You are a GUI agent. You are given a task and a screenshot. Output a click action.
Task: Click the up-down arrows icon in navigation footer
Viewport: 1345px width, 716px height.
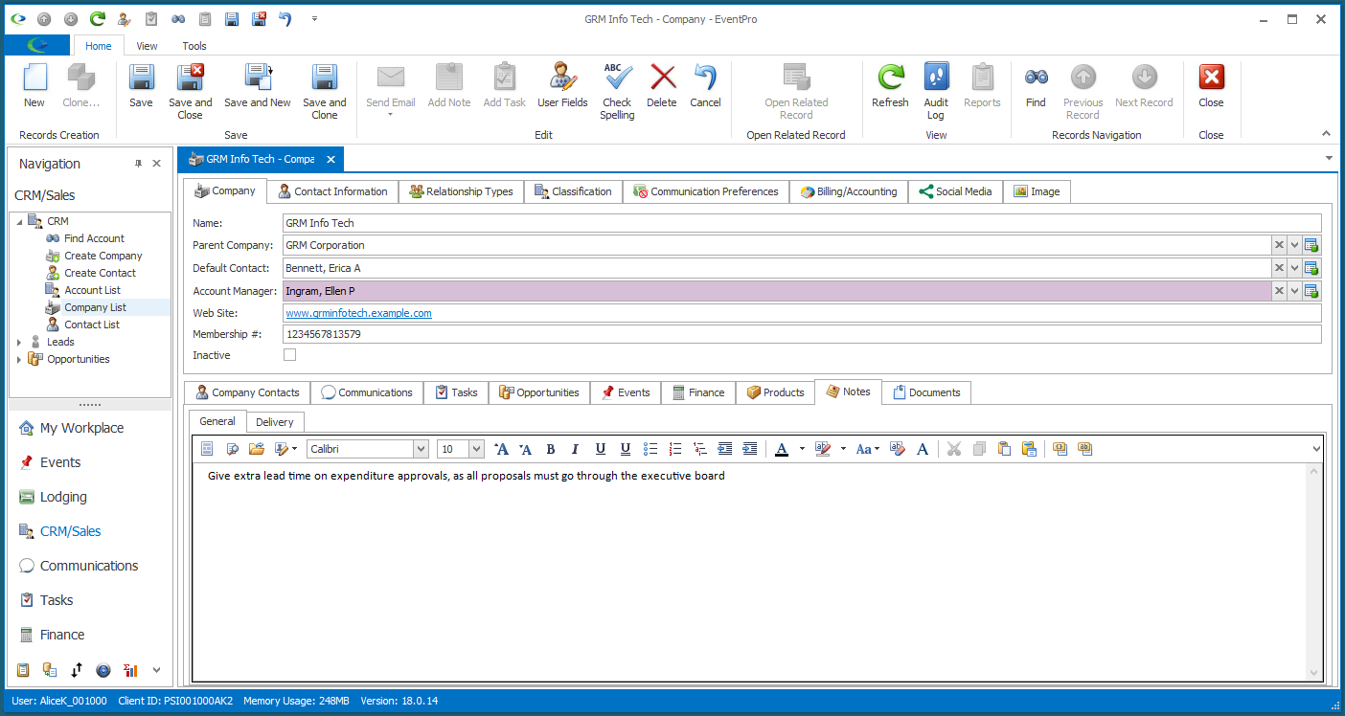coord(77,670)
